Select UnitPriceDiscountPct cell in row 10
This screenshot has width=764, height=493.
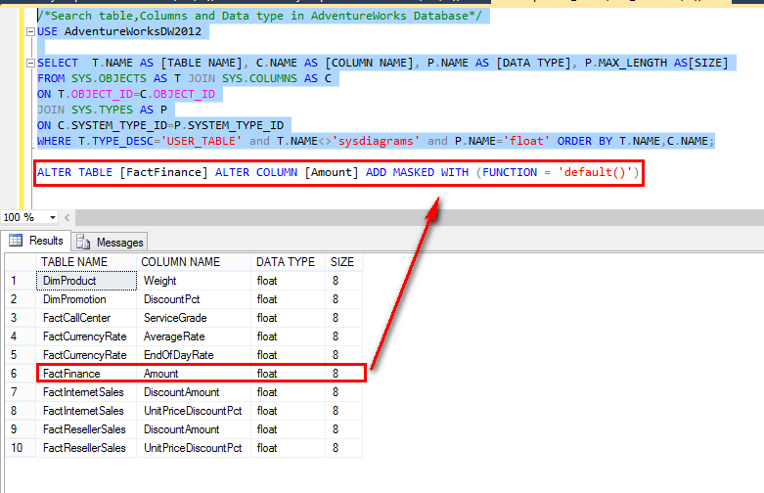194,448
